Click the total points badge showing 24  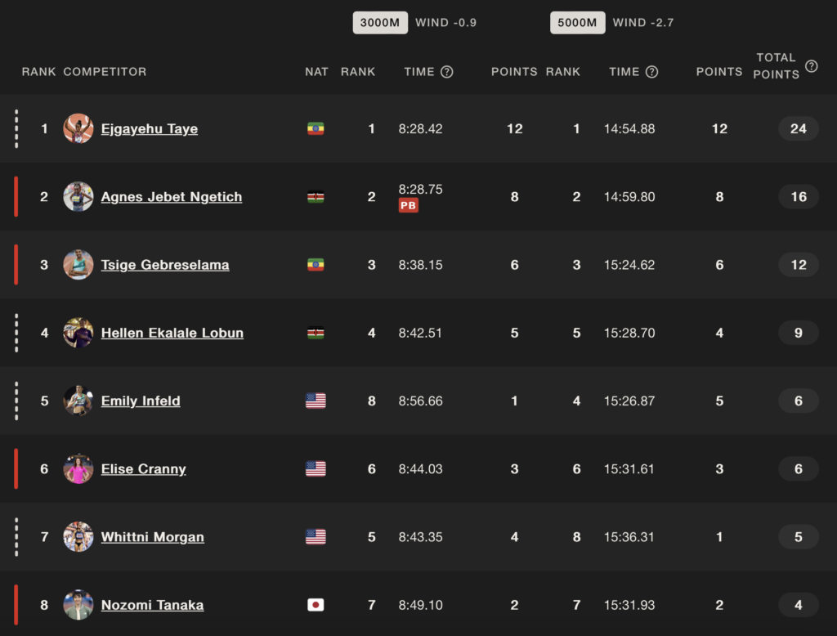pos(798,128)
